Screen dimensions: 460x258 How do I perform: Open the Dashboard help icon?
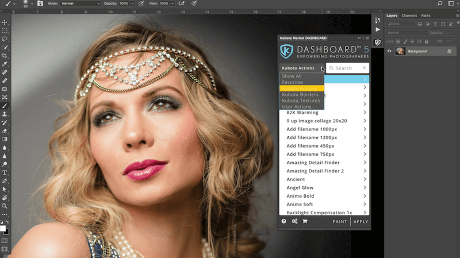click(x=283, y=221)
